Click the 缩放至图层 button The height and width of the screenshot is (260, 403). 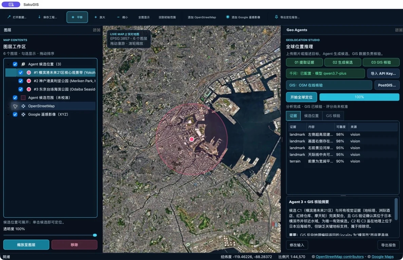(26, 245)
